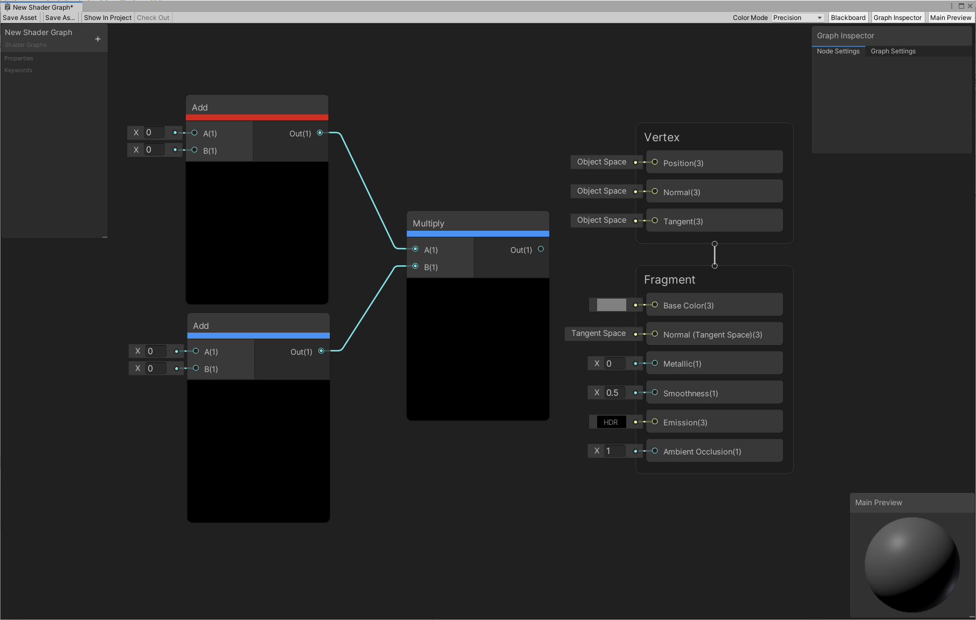Click the Multiply node Out(1) port
The width and height of the screenshot is (976, 620).
(x=541, y=249)
